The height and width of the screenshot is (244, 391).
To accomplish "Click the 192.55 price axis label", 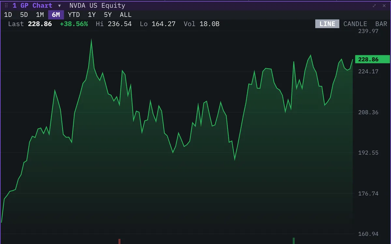I will tap(368, 153).
